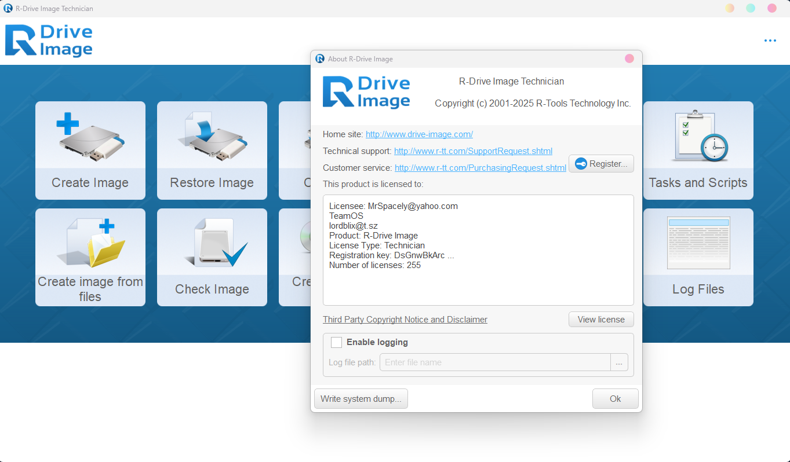This screenshot has height=462, width=790.
Task: Enable logging checkbox
Action: pyautogui.click(x=336, y=342)
